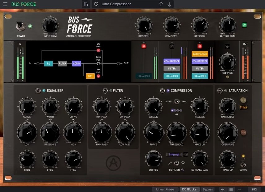Click Sat Path mute node in diagram
The width and height of the screenshot is (265, 192).
[98, 76]
